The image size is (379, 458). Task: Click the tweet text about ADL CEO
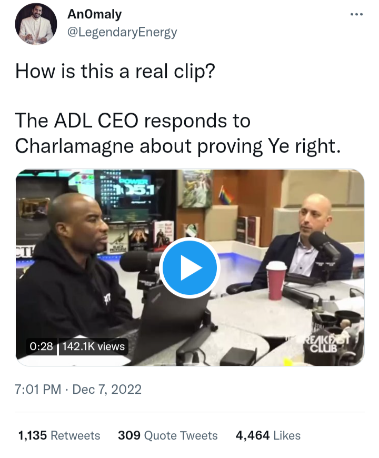tap(178, 133)
